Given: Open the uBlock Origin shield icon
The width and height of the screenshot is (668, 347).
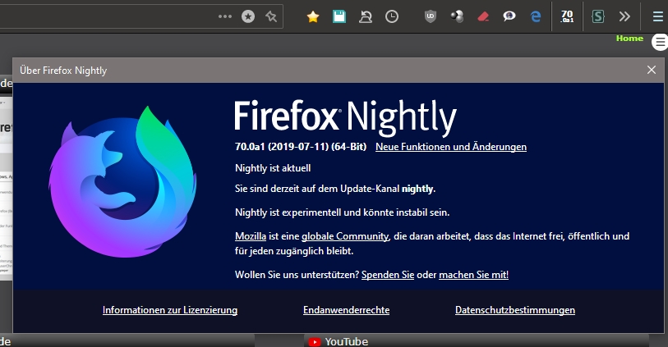Looking at the screenshot, I should (431, 16).
